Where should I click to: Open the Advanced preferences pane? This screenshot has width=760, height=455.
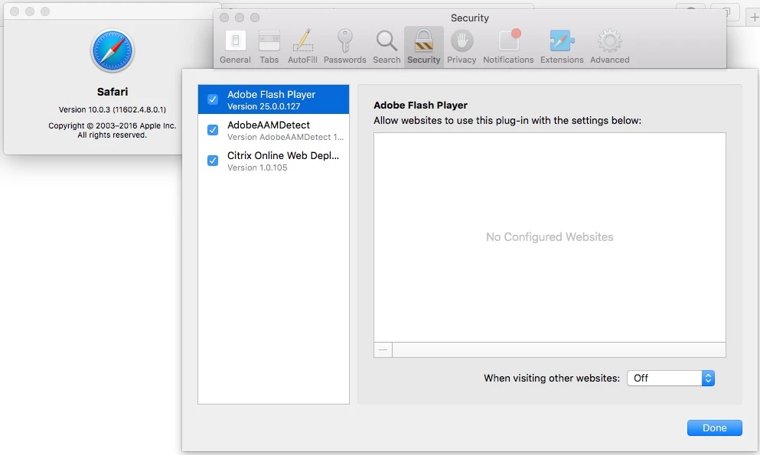[610, 47]
